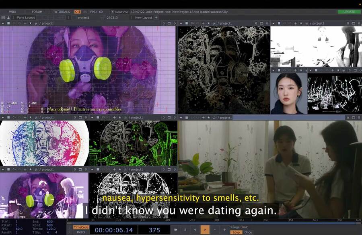
Task: Maximize the top-left pane
Action: [169, 23]
